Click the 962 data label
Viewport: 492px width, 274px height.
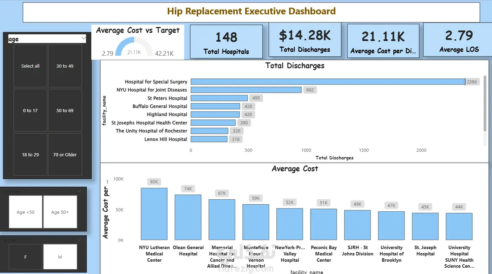point(310,90)
